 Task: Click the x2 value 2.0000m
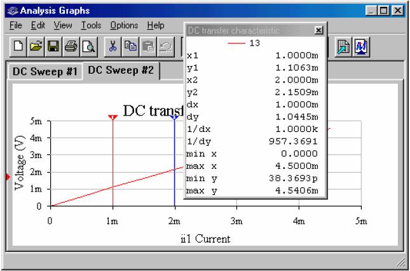tap(297, 80)
